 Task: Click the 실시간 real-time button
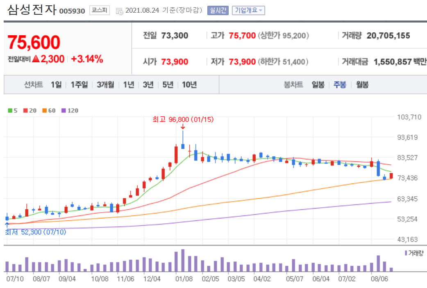pyautogui.click(x=218, y=10)
